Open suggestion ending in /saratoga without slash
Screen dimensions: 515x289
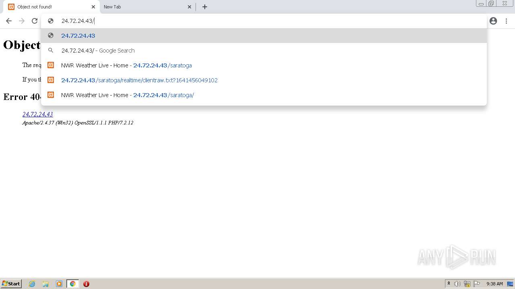click(264, 65)
